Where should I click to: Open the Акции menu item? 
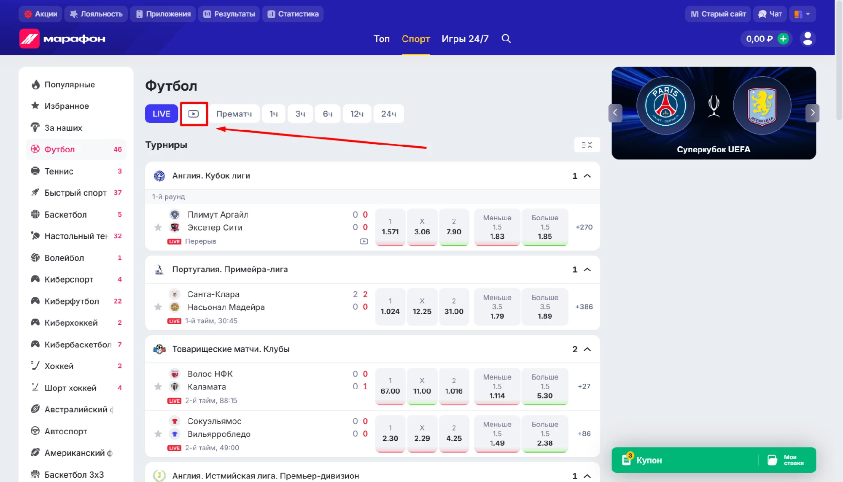[x=41, y=14]
